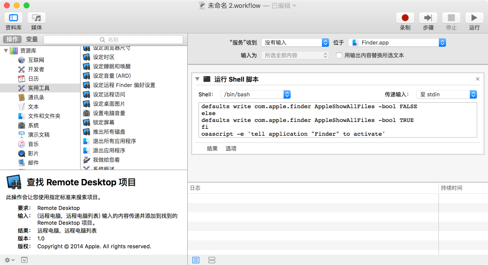The image size is (488, 265).
Task: Select 影片 movies category
Action: 33,153
